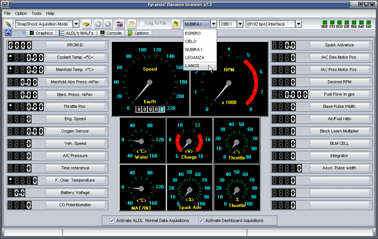Screen dimensions: 378x239
Task: Open the log file folder icon
Action: (132, 24)
